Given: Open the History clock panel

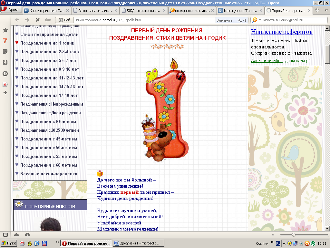Looking at the screenshot, I should click(5, 74).
